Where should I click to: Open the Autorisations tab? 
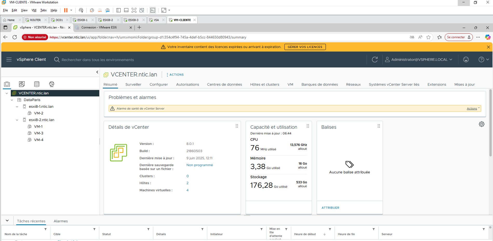(x=188, y=84)
